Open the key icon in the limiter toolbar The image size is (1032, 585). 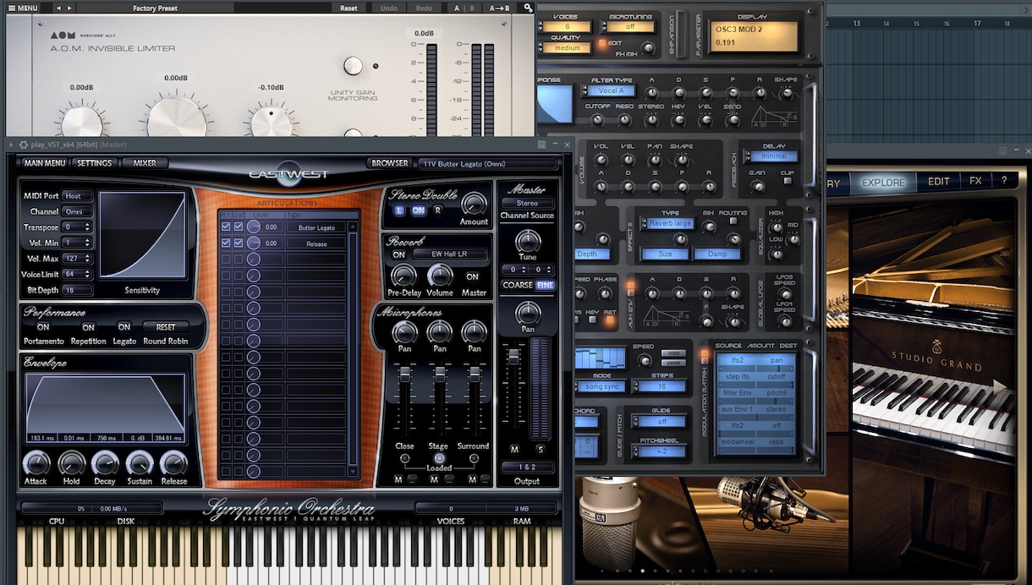(x=529, y=8)
